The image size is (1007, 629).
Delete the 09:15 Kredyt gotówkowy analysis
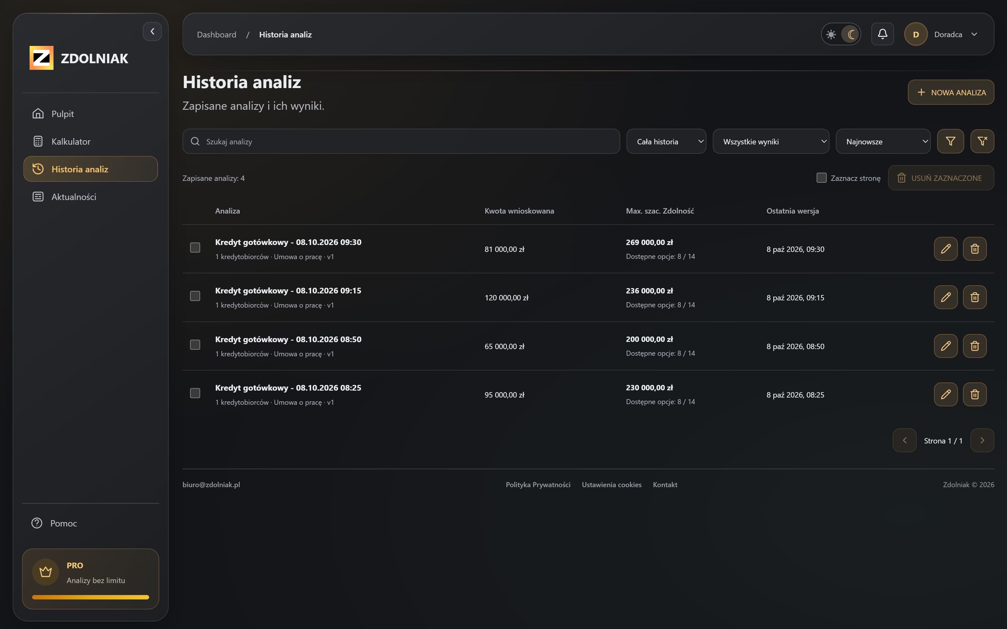[975, 297]
